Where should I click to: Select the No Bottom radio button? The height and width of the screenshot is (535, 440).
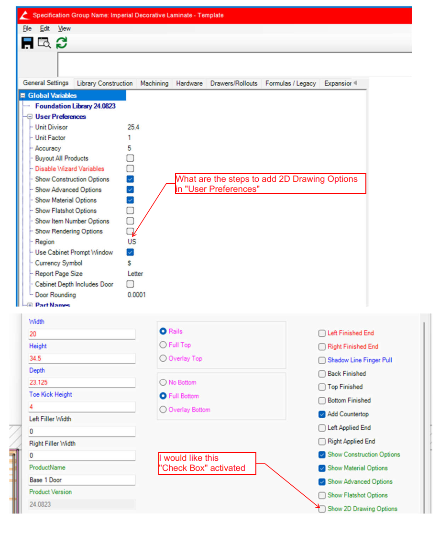click(163, 382)
